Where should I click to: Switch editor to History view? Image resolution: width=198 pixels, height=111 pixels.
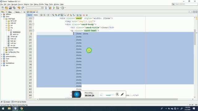(x=36, y=15)
